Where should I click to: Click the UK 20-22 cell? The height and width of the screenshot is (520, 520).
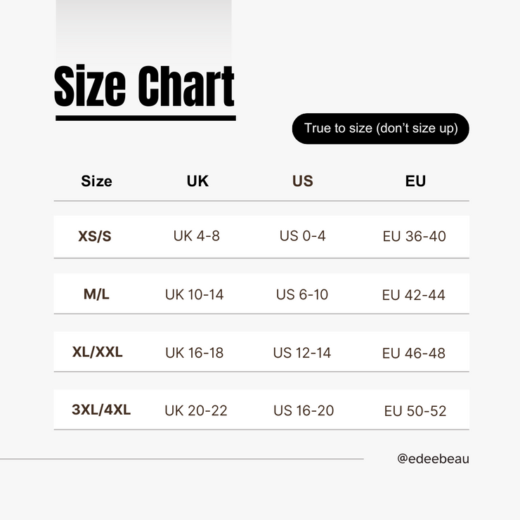196,410
